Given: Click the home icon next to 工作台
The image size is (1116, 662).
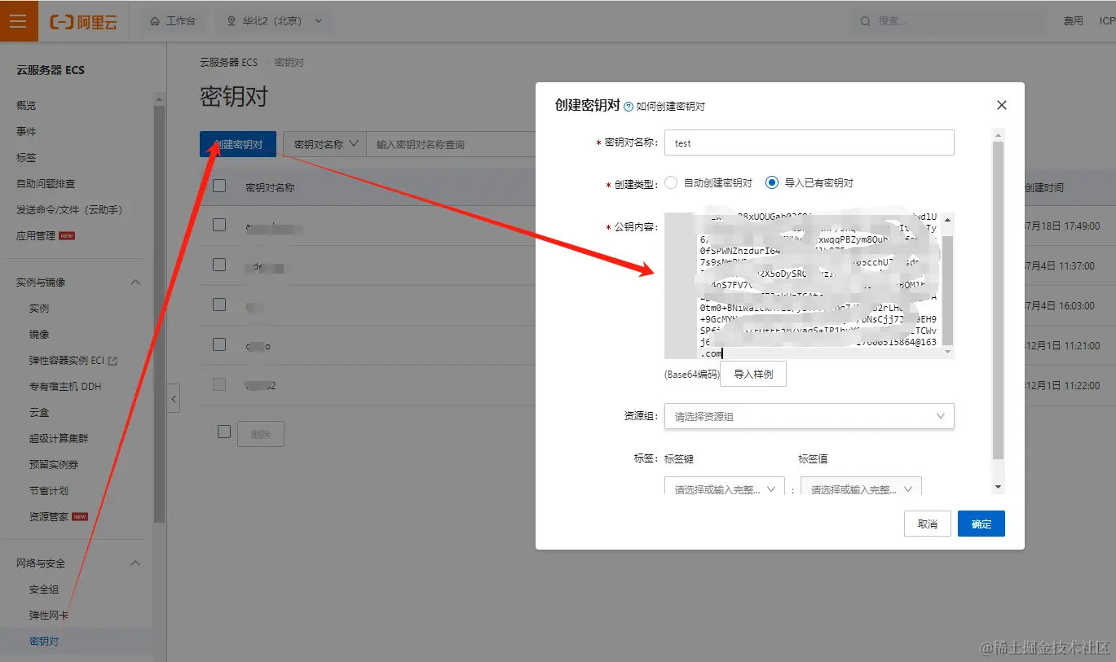Looking at the screenshot, I should [x=153, y=21].
